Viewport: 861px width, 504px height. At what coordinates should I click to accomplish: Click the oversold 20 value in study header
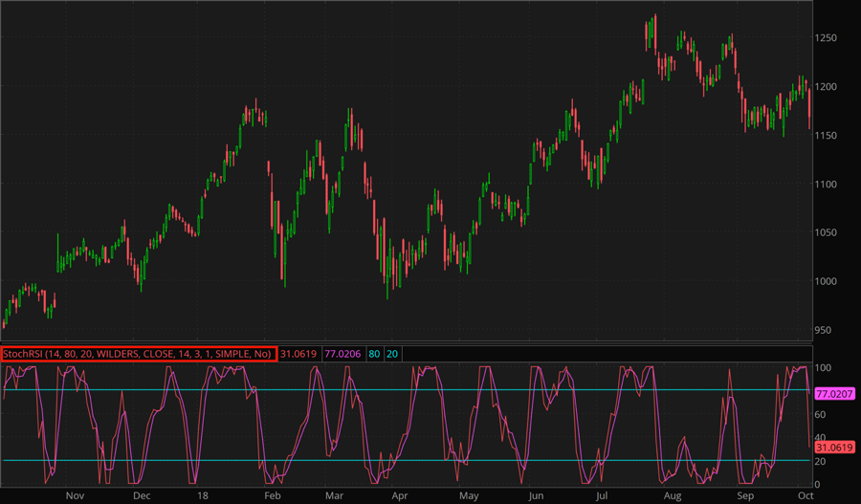coord(392,354)
